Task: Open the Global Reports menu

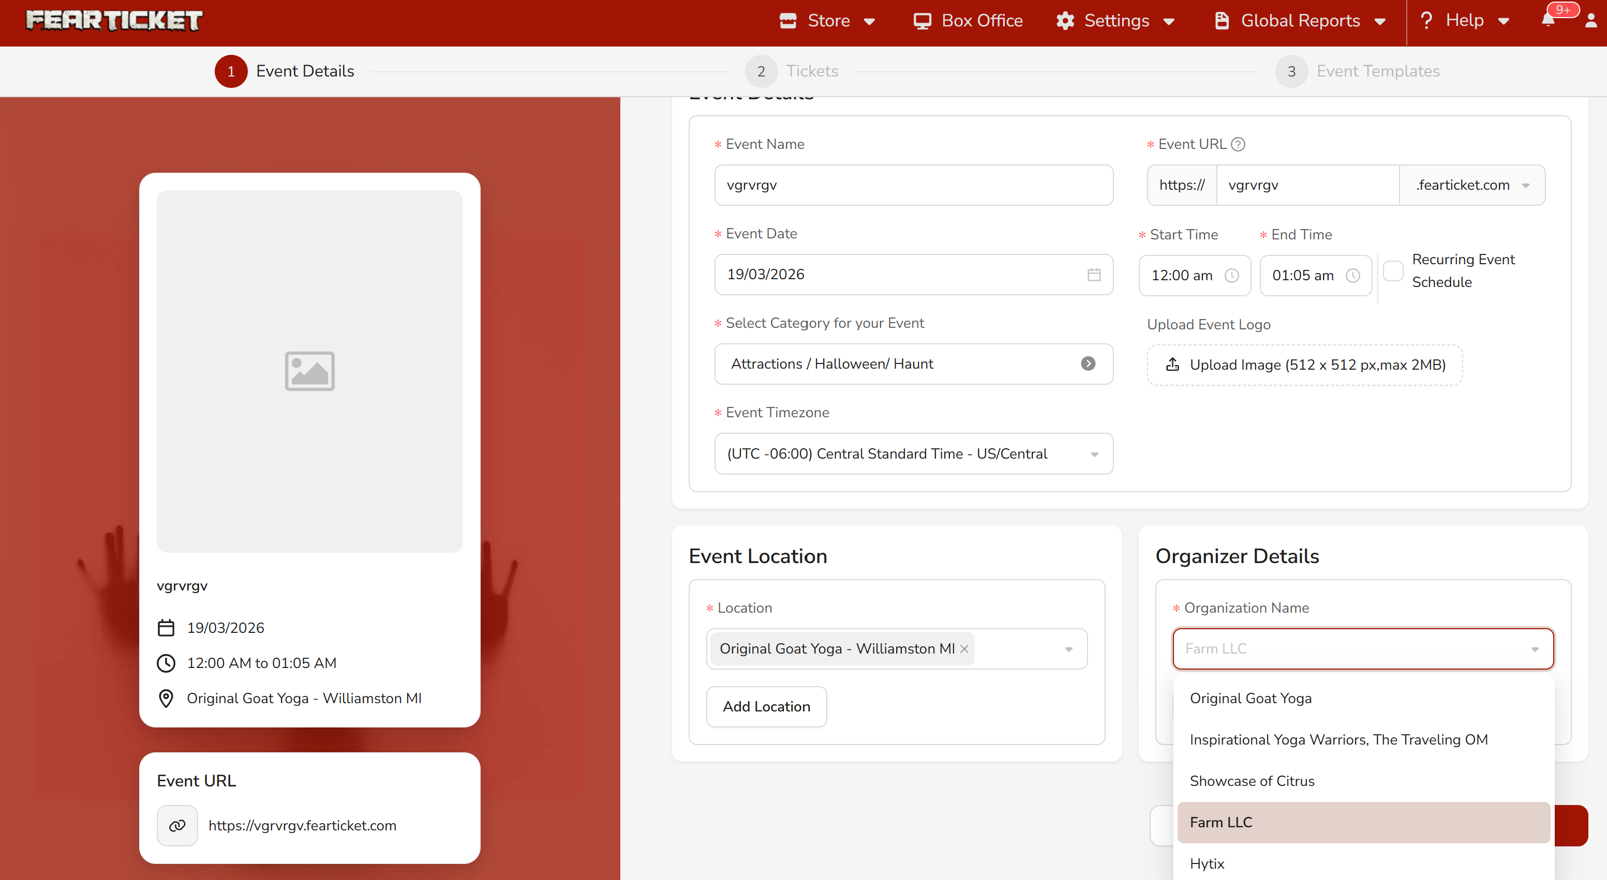Action: click(x=1300, y=21)
